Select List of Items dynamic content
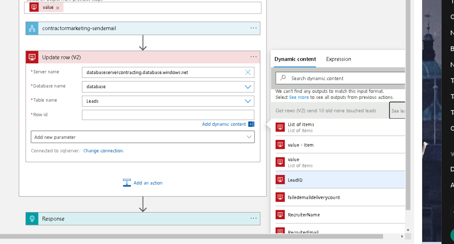 point(340,127)
